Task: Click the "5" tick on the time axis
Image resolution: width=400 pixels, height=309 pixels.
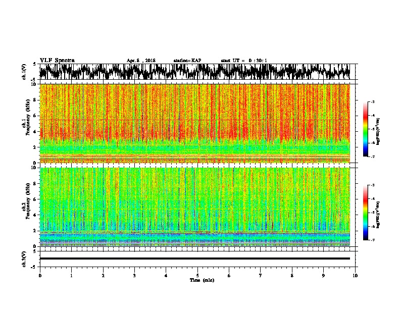Action: (197, 276)
